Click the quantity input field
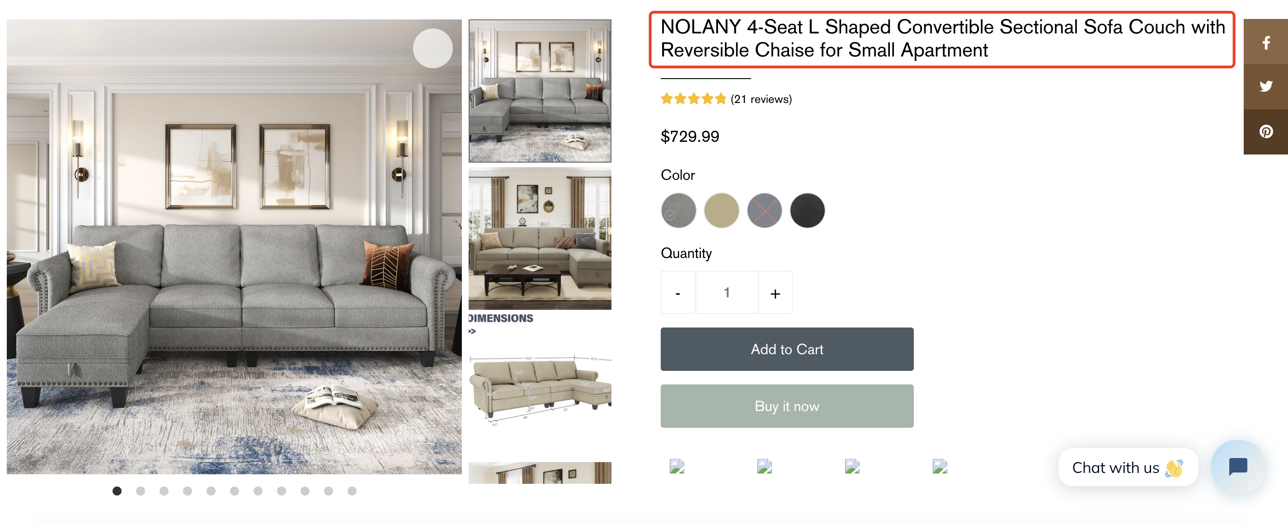The width and height of the screenshot is (1288, 524). coord(727,293)
